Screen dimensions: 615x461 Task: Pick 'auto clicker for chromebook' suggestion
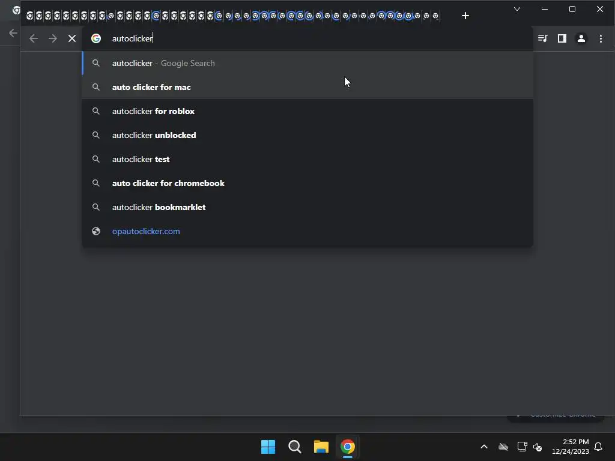307,183
